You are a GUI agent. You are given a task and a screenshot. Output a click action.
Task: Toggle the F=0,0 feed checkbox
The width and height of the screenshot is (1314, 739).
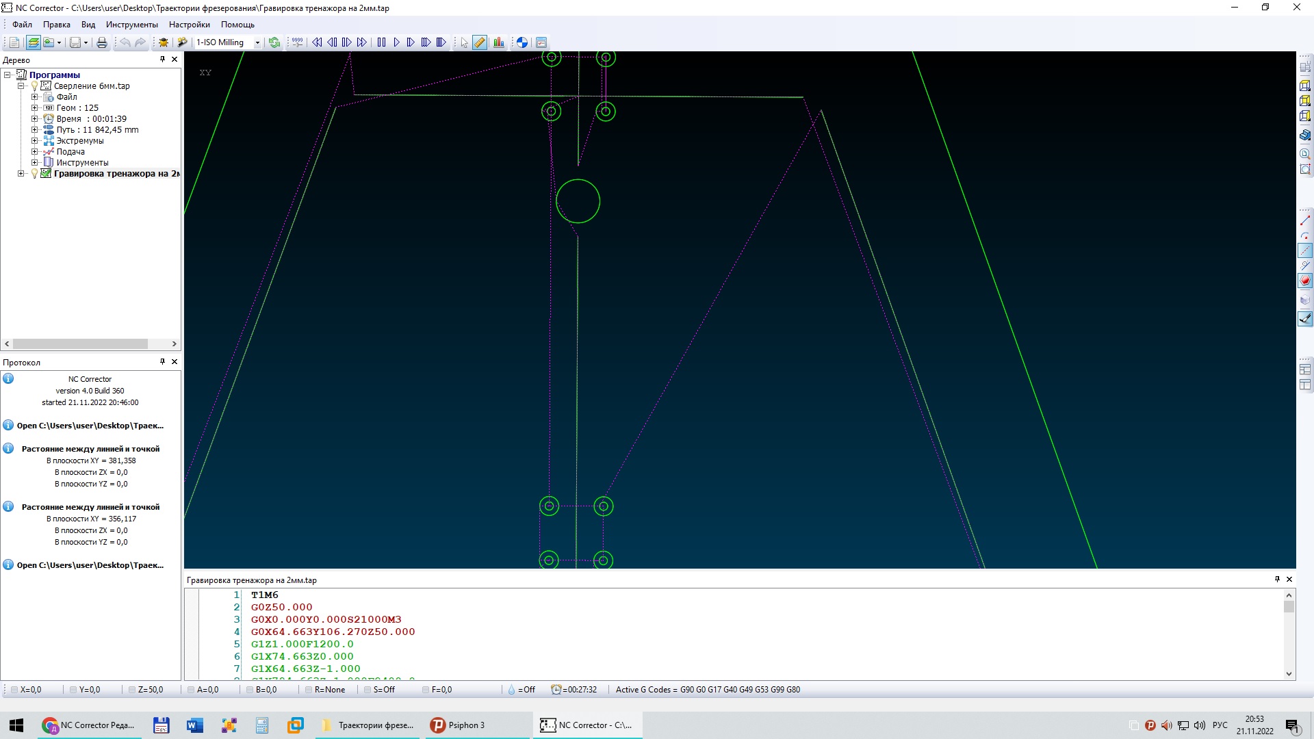(x=426, y=690)
